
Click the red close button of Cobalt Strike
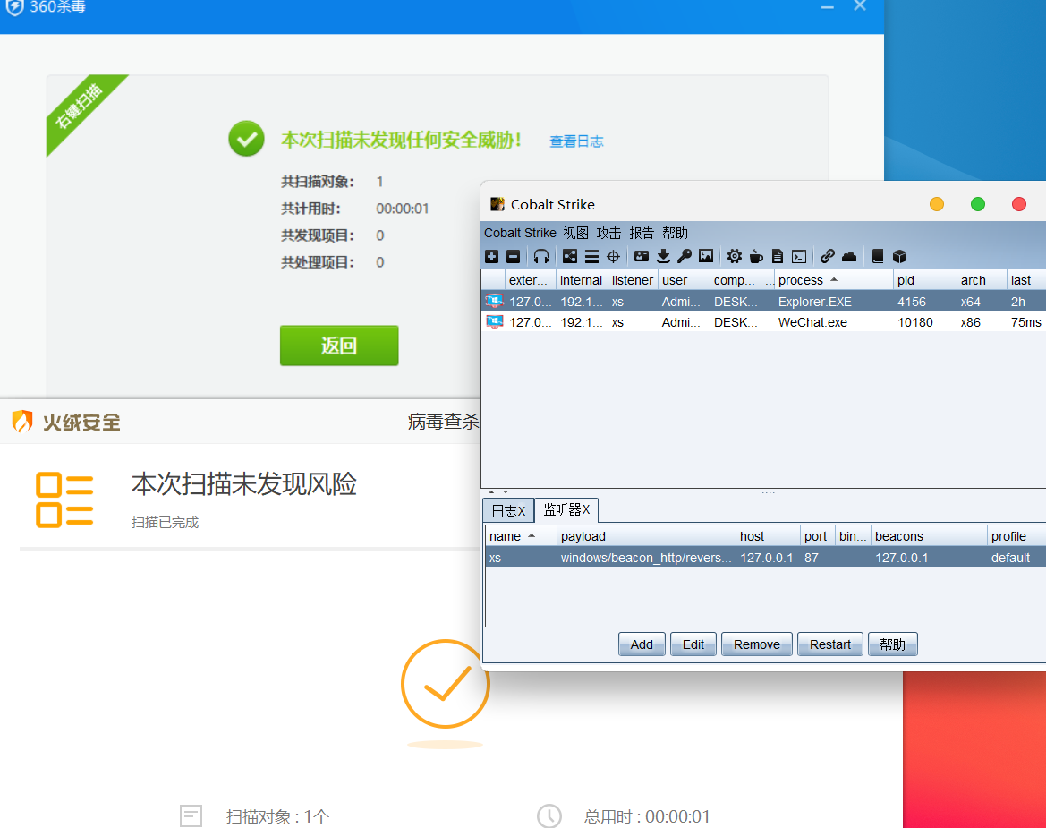(x=1018, y=204)
